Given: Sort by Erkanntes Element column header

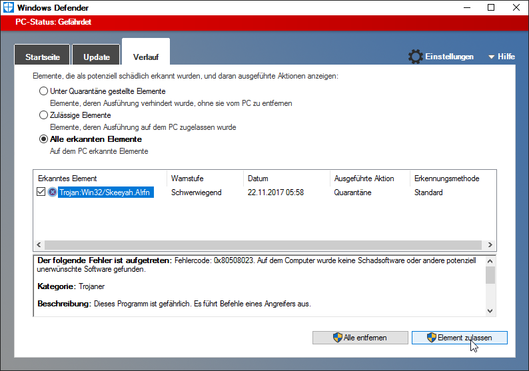Looking at the screenshot, I should [x=100, y=179].
